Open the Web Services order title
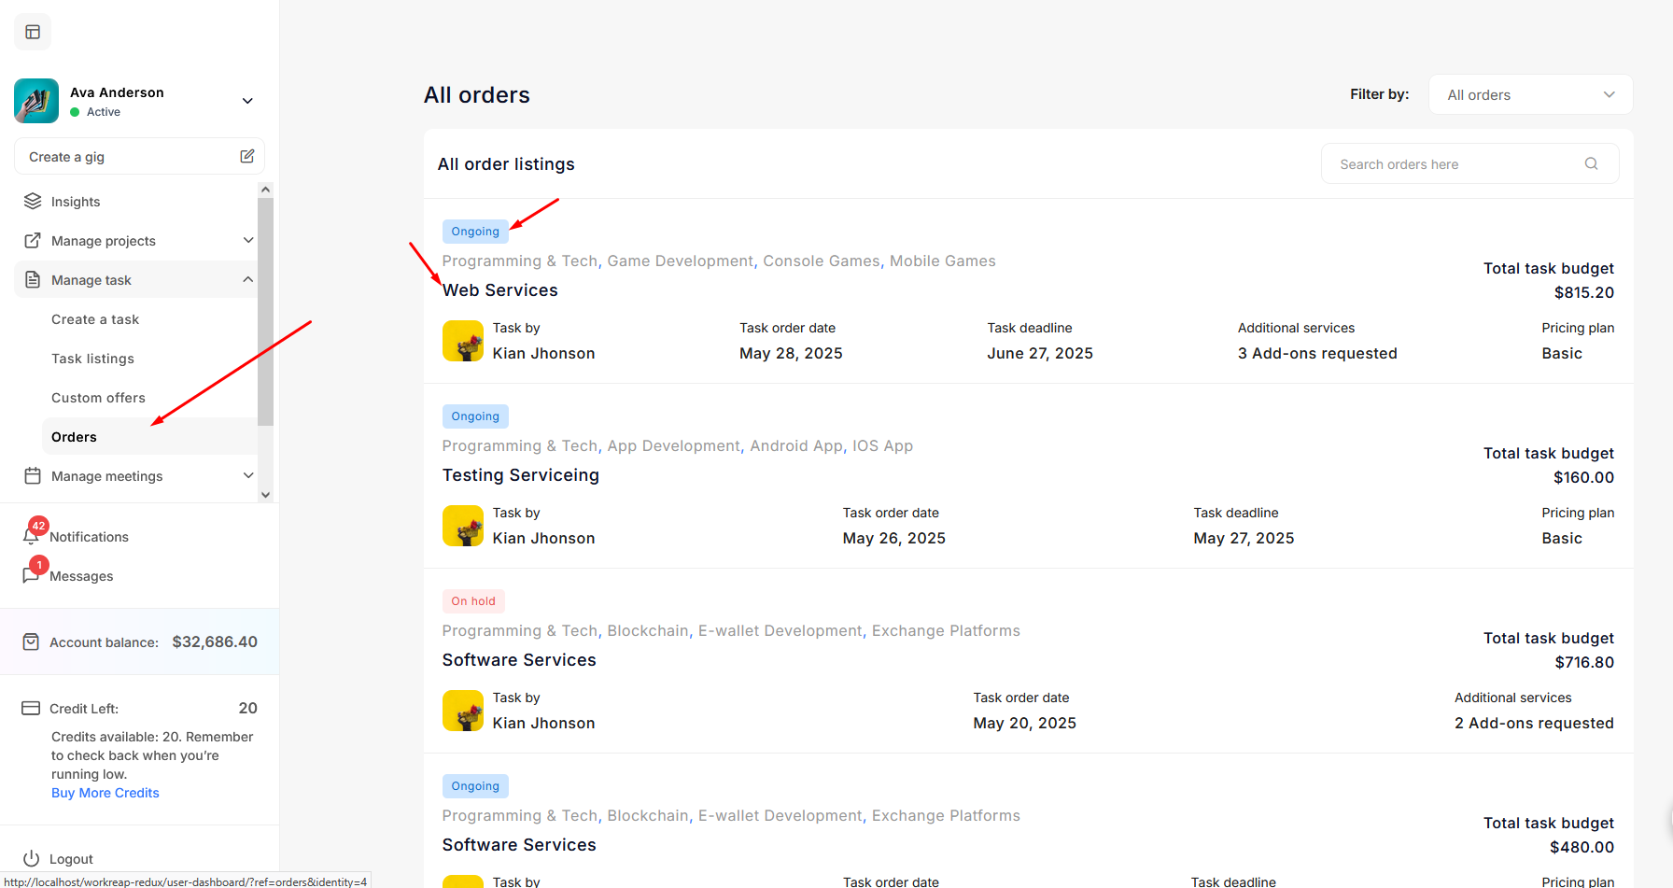Viewport: 1673px width, 888px height. 500,290
